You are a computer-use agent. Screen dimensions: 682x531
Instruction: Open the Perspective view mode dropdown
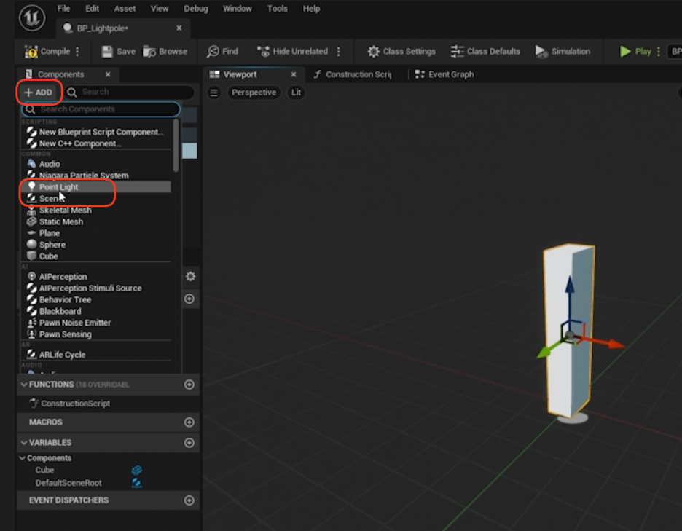tap(254, 93)
